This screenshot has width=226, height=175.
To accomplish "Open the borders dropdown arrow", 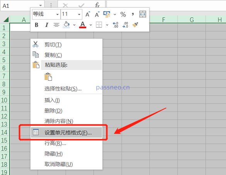I will (x=107, y=25).
